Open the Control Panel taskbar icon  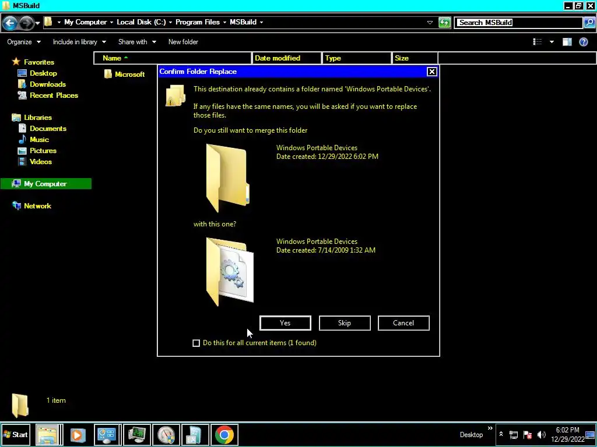coord(107,435)
